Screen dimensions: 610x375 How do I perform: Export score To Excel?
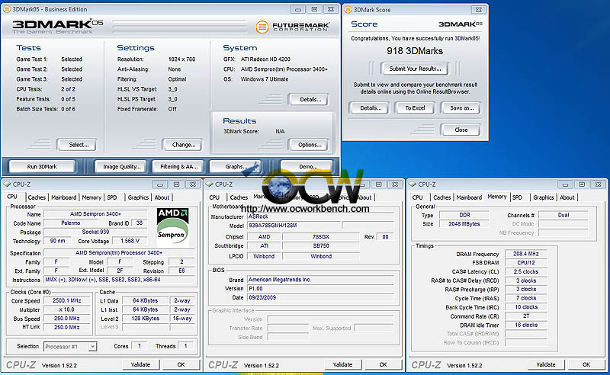click(x=415, y=107)
